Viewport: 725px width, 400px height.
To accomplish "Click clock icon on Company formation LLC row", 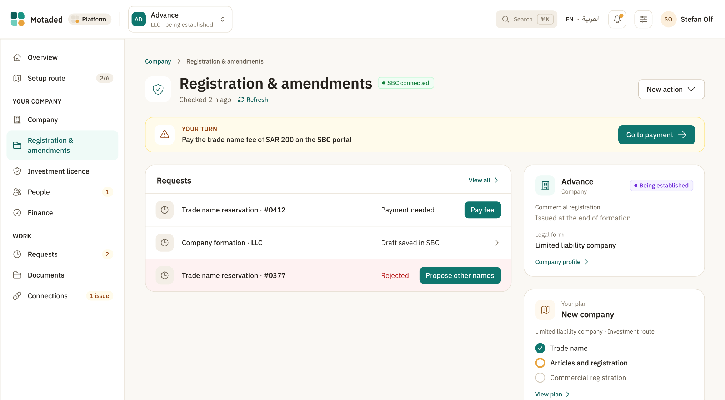I will 165,243.
